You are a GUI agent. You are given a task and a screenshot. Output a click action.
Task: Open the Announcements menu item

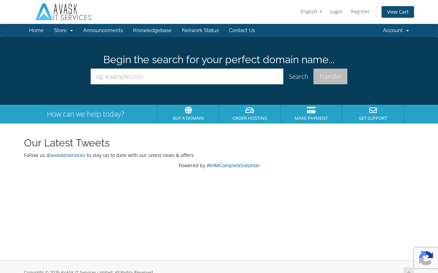[103, 30]
